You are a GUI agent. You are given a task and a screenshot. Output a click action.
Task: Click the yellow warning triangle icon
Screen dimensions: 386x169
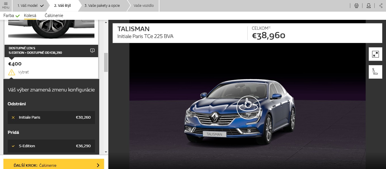[12, 72]
